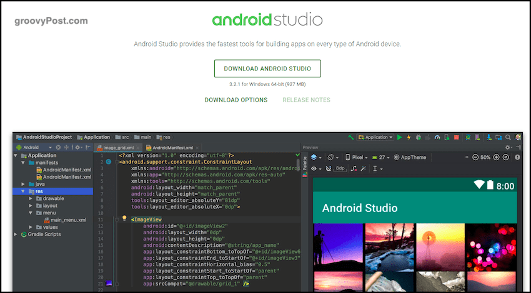Open the view options eye dropdown

pyautogui.click(x=316, y=169)
